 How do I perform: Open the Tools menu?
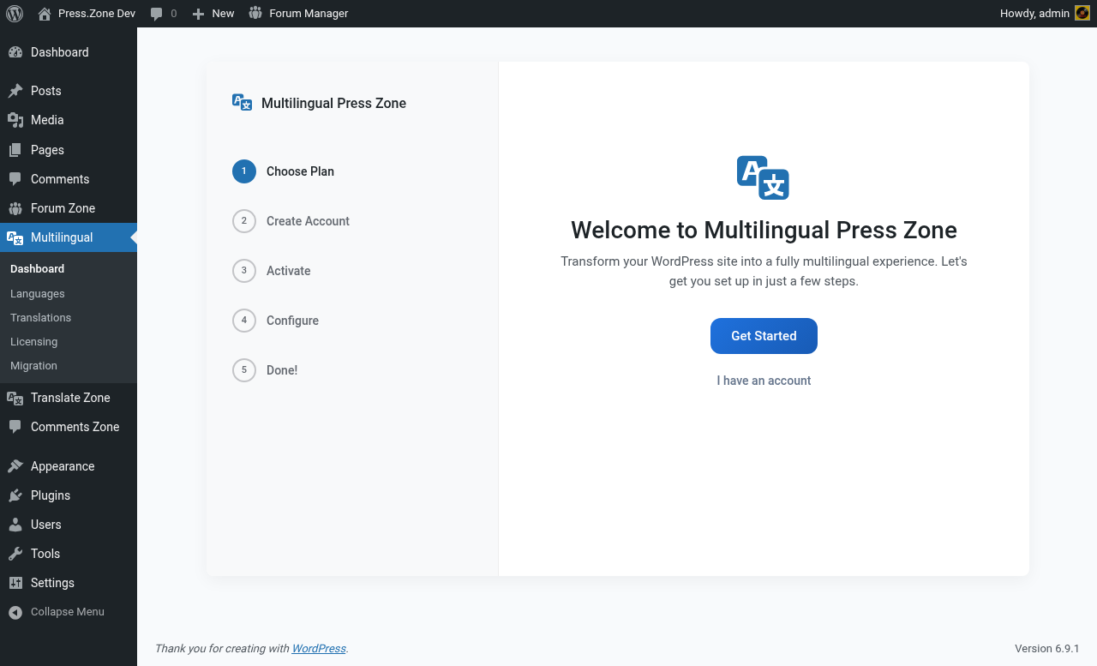pyautogui.click(x=69, y=554)
